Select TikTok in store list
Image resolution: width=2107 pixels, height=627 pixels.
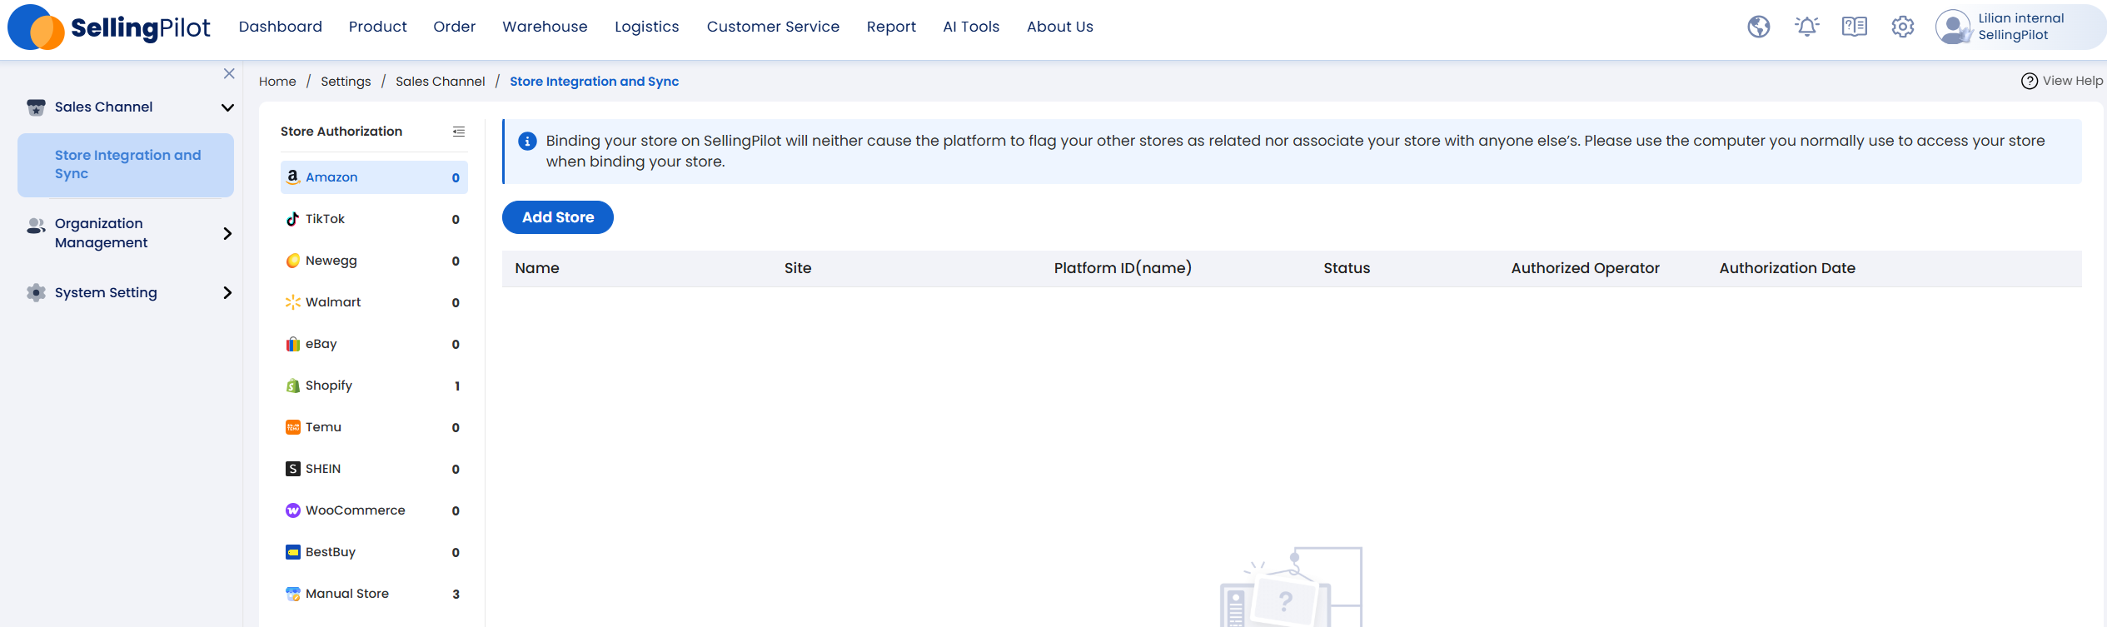coord(325,219)
